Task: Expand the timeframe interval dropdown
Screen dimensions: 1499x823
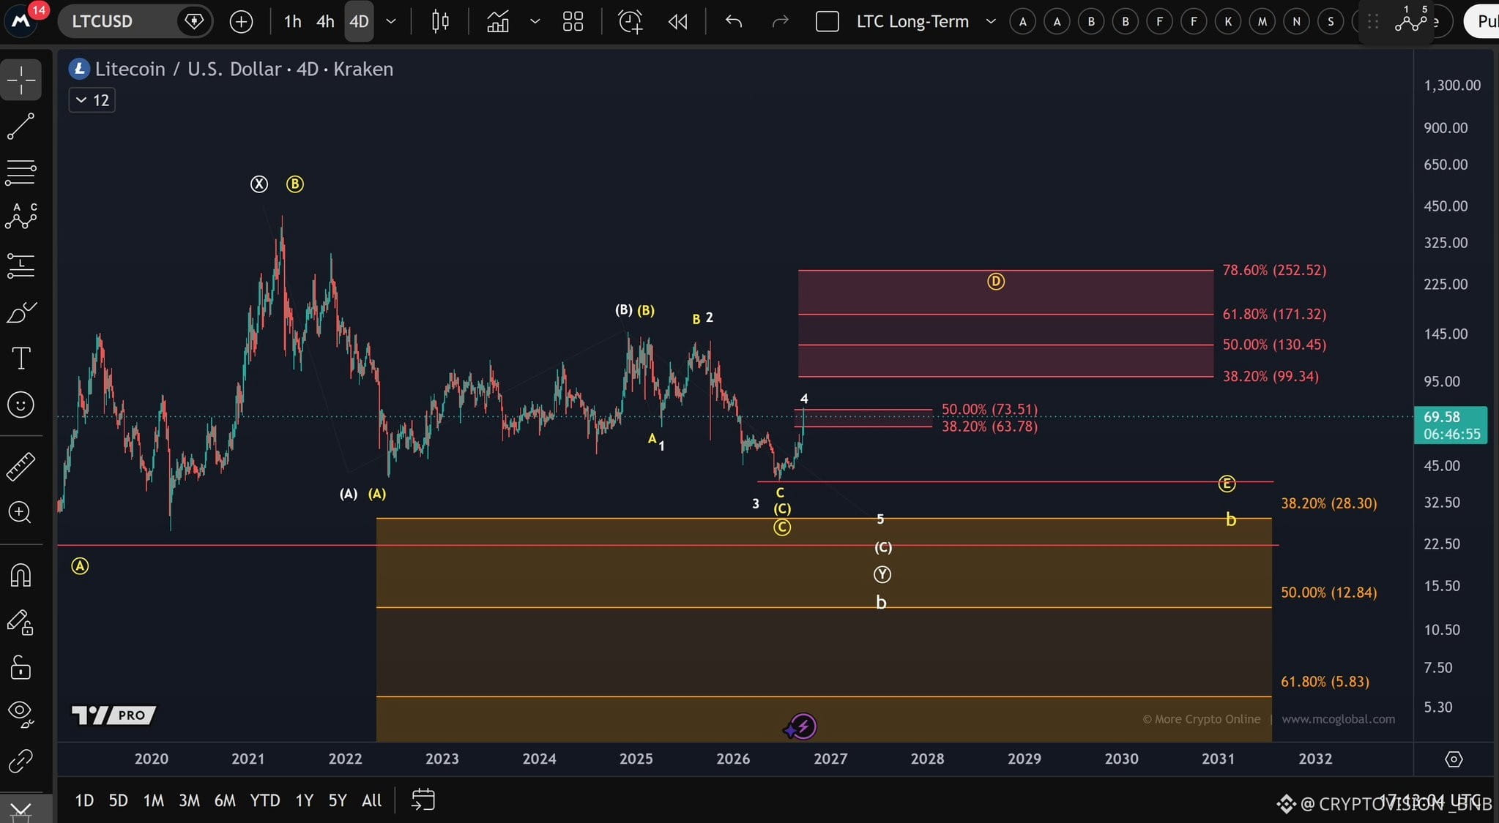Action: [x=391, y=21]
